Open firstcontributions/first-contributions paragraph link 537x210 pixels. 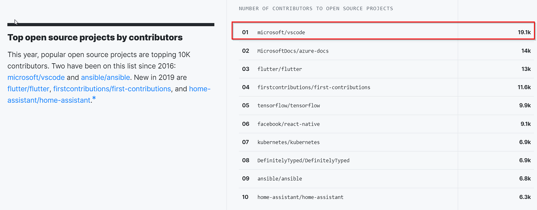click(112, 89)
